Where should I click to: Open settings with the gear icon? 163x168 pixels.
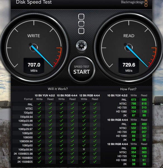point(81,46)
